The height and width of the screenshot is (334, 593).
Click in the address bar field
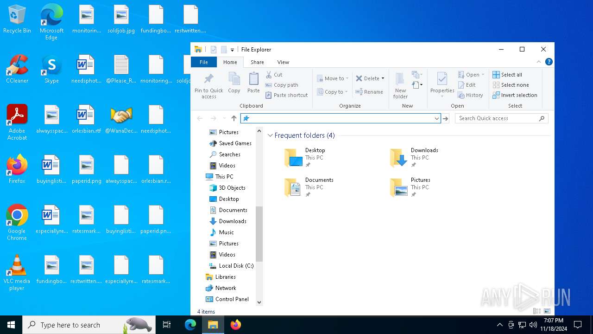click(340, 118)
